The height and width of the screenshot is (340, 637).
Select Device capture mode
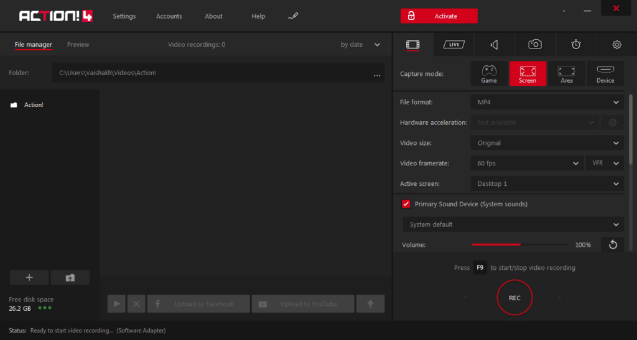(605, 74)
